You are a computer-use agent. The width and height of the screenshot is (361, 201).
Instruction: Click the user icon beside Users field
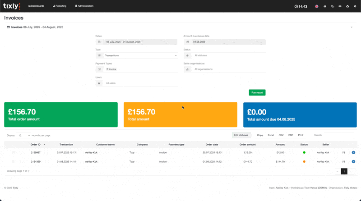click(x=99, y=83)
